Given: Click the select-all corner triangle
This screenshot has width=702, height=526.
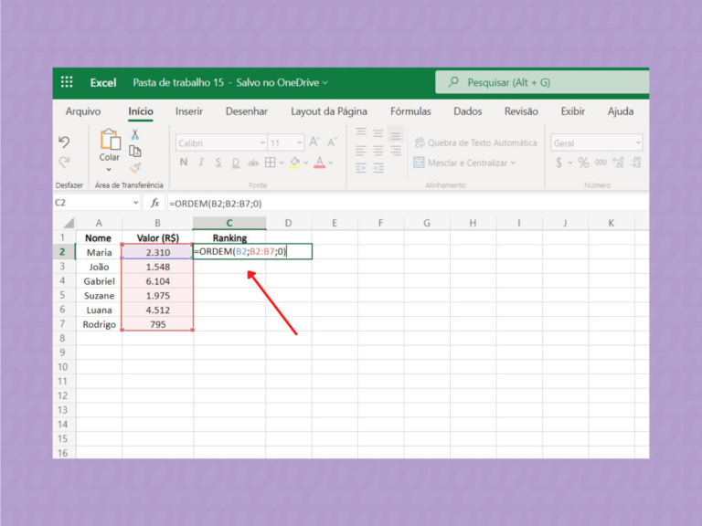Looking at the screenshot, I should (68, 223).
